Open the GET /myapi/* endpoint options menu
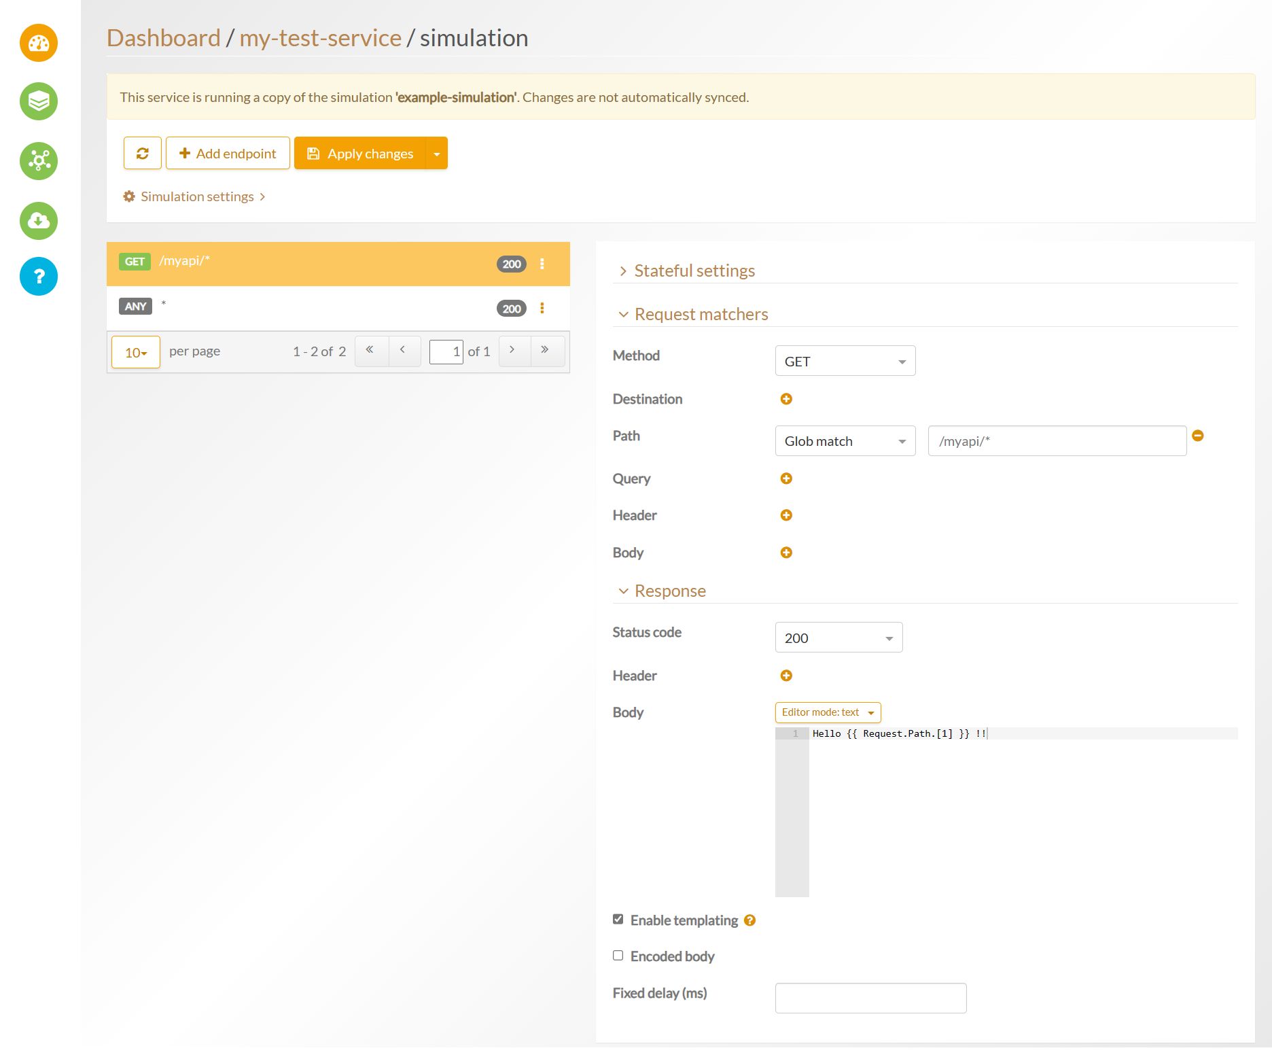The image size is (1272, 1061). (542, 264)
